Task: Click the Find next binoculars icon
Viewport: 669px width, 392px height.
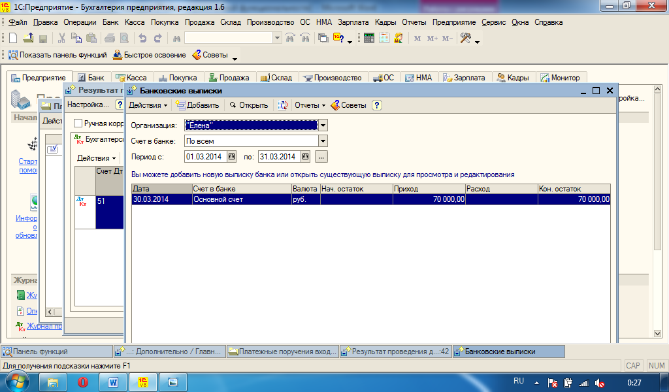Action: [305, 39]
